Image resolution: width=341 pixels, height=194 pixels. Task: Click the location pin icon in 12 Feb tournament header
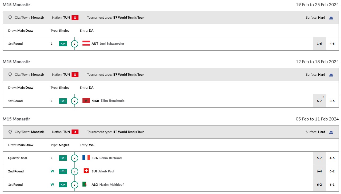(x=10, y=75)
